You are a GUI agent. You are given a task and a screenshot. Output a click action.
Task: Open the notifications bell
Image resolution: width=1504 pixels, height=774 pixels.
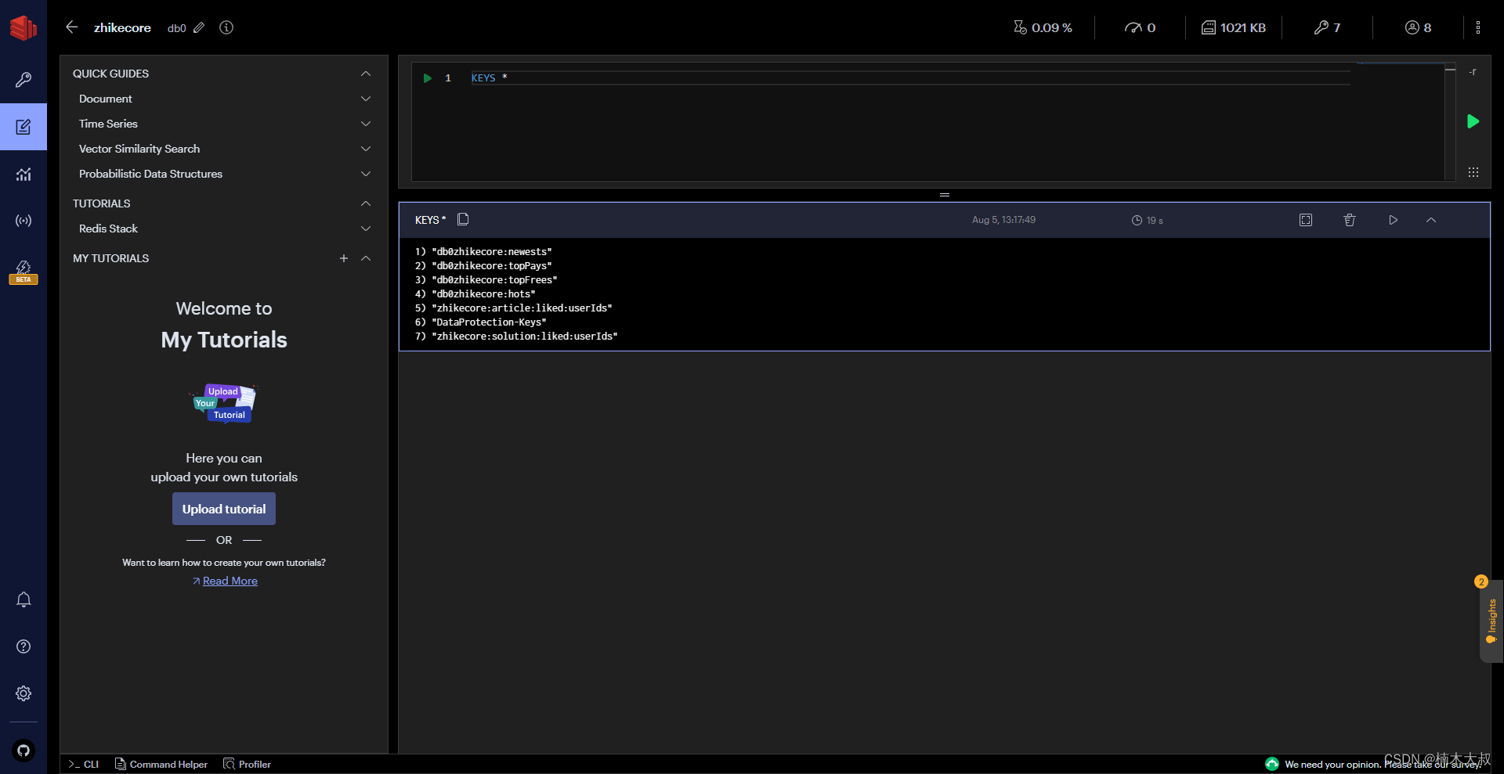click(23, 599)
